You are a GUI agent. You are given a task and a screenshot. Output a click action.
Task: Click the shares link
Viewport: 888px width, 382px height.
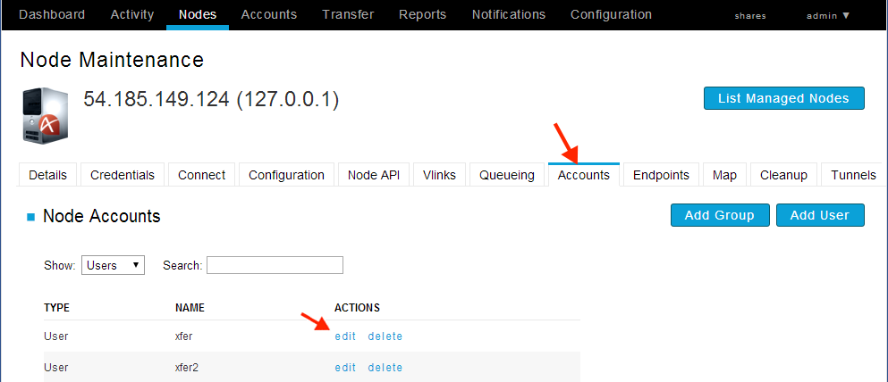coord(750,16)
